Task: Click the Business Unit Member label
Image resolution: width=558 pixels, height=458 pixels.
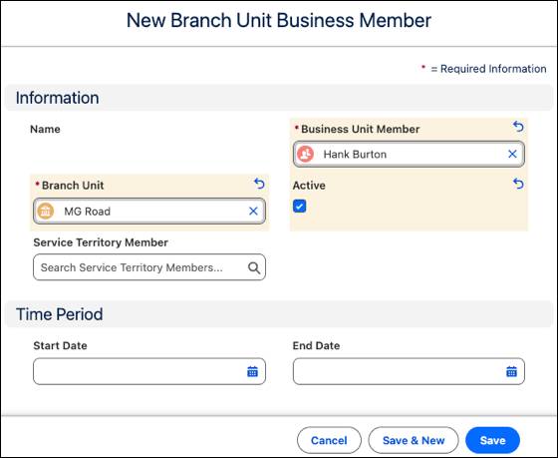Action: [x=360, y=129]
